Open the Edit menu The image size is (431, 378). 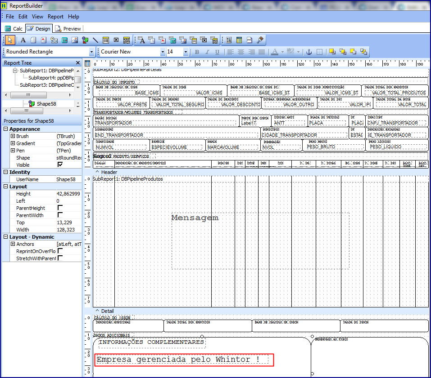(x=23, y=17)
